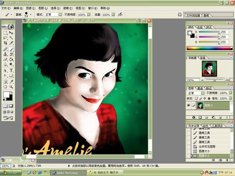The height and width of the screenshot is (176, 235).
Task: Select the Dodge tool
Action: 11,65
